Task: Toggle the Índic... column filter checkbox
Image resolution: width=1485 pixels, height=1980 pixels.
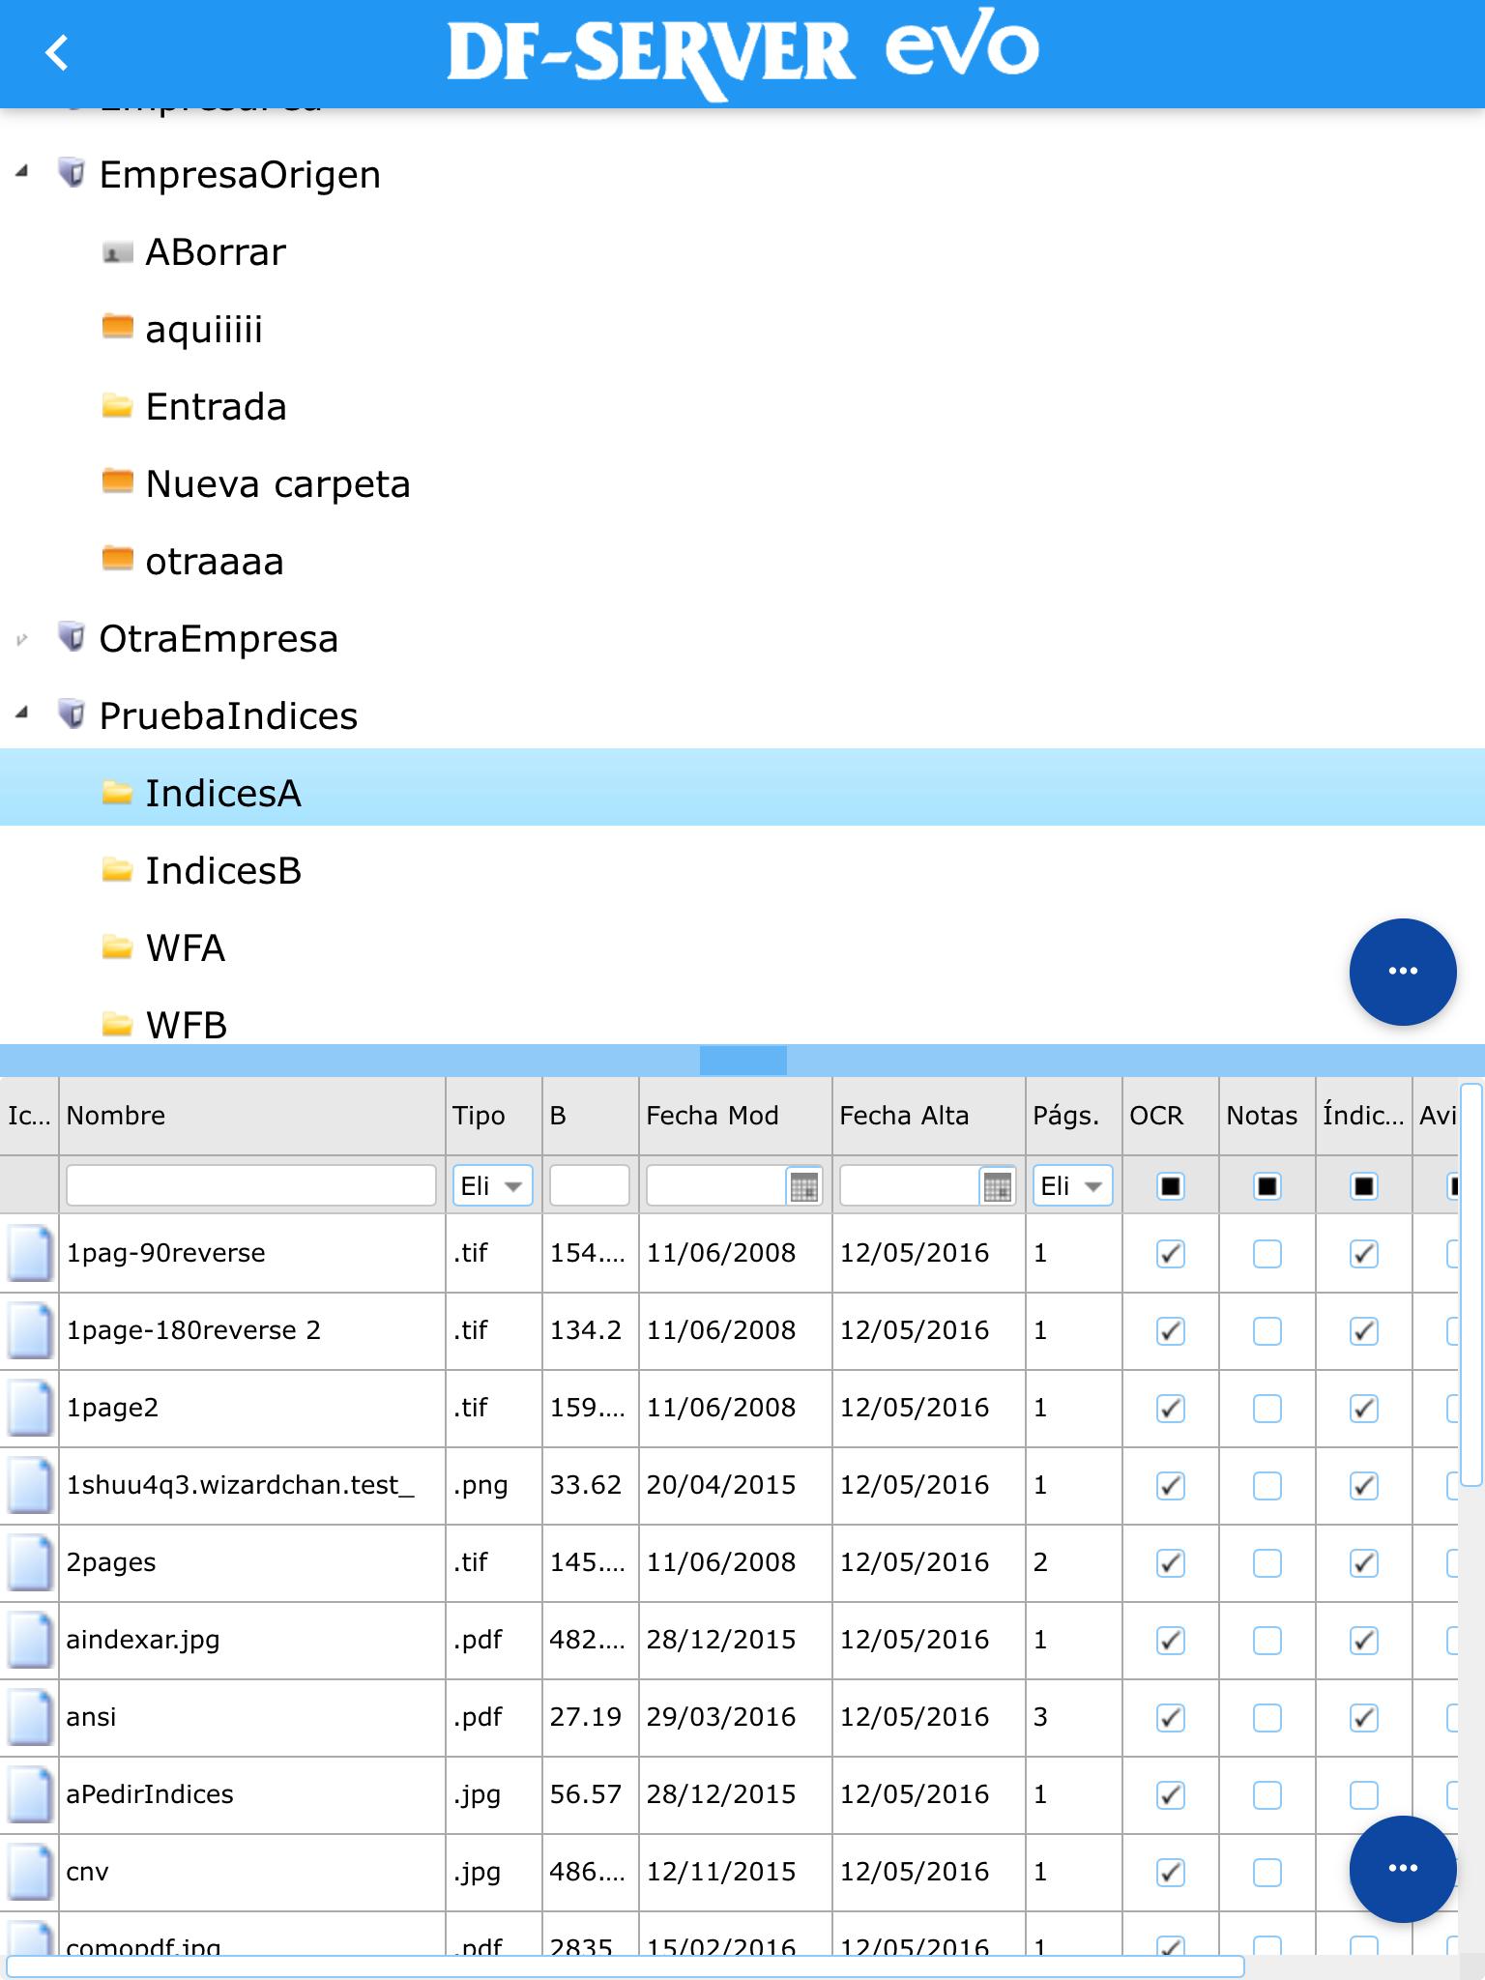Action: pos(1364,1186)
